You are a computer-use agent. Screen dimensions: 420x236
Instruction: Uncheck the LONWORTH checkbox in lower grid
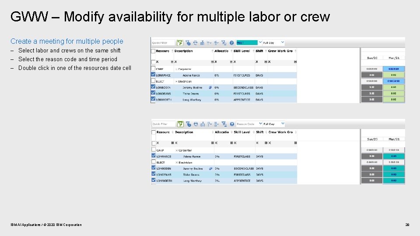154,180
